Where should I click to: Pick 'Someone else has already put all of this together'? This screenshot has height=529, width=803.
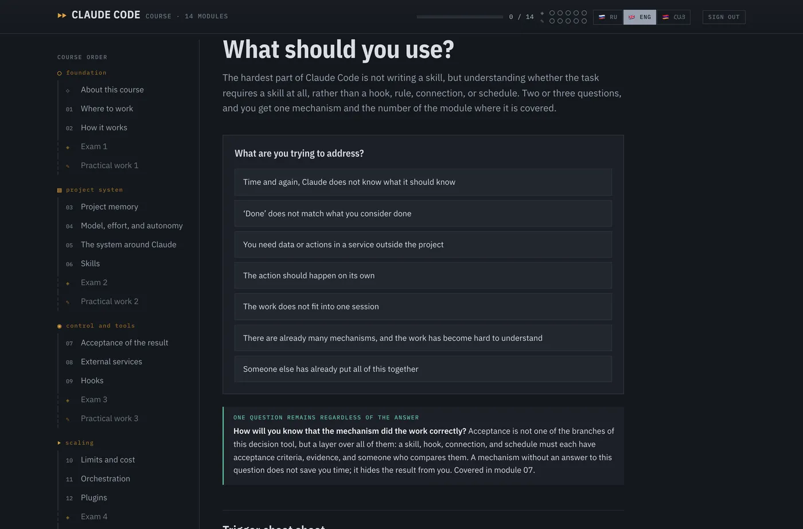pos(423,369)
